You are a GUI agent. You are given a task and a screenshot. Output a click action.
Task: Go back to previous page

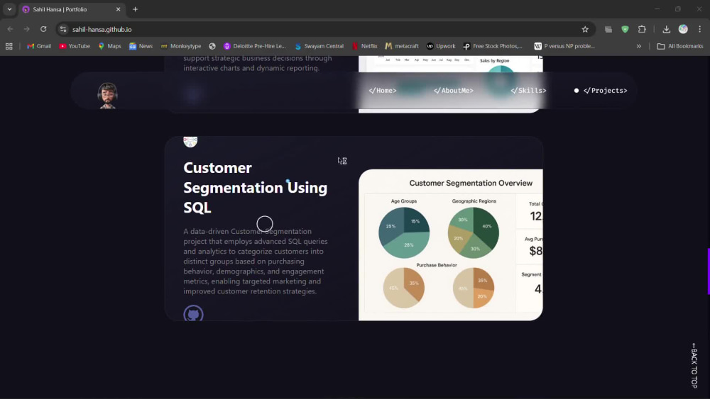(x=10, y=29)
